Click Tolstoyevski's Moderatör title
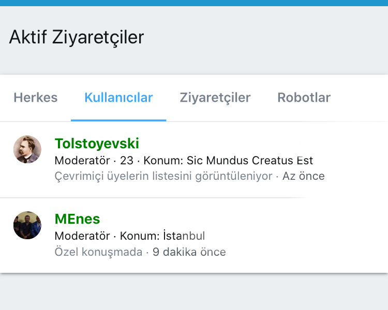This screenshot has height=310, width=388. click(82, 161)
